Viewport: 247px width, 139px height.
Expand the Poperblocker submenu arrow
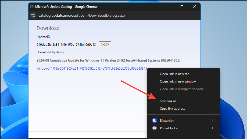[213, 128]
